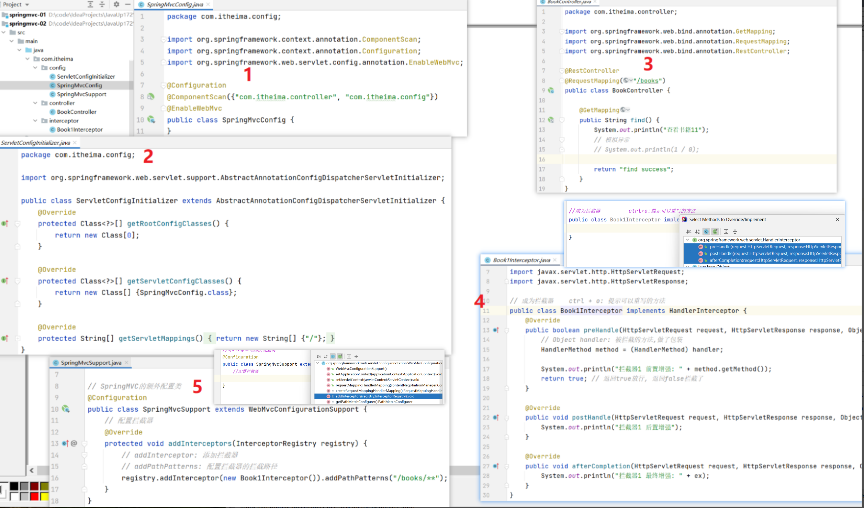Image resolution: width=864 pixels, height=508 pixels.
Task: Close the SpringMvcSupport.java tab
Action: pyautogui.click(x=126, y=363)
